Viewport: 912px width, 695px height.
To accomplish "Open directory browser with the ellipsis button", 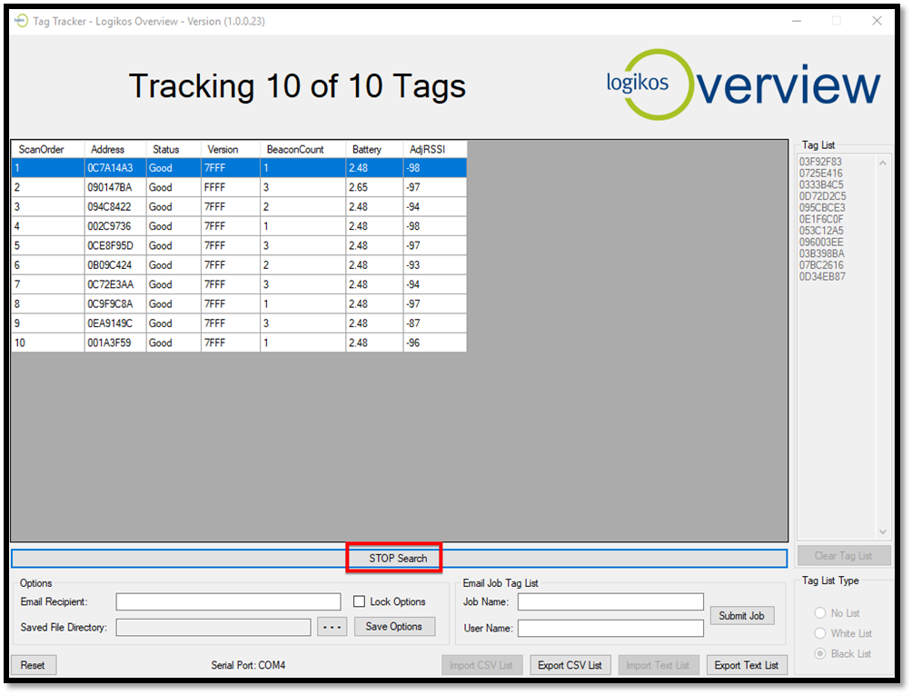I will 332,627.
